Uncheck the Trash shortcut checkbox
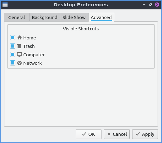The width and height of the screenshot is (162, 143). click(13, 46)
